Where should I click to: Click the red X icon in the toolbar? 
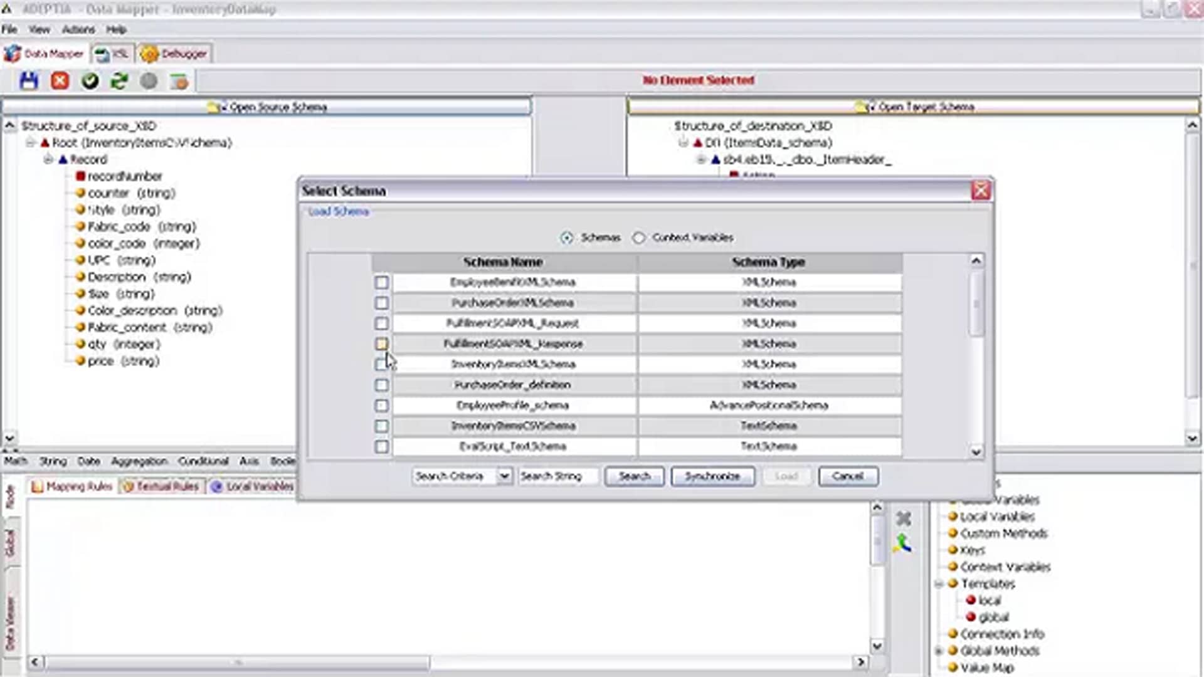click(x=60, y=81)
